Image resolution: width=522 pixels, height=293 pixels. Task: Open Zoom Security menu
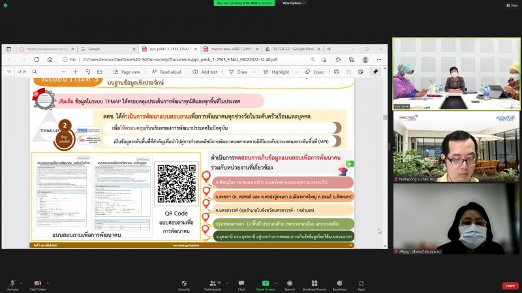[x=184, y=285]
